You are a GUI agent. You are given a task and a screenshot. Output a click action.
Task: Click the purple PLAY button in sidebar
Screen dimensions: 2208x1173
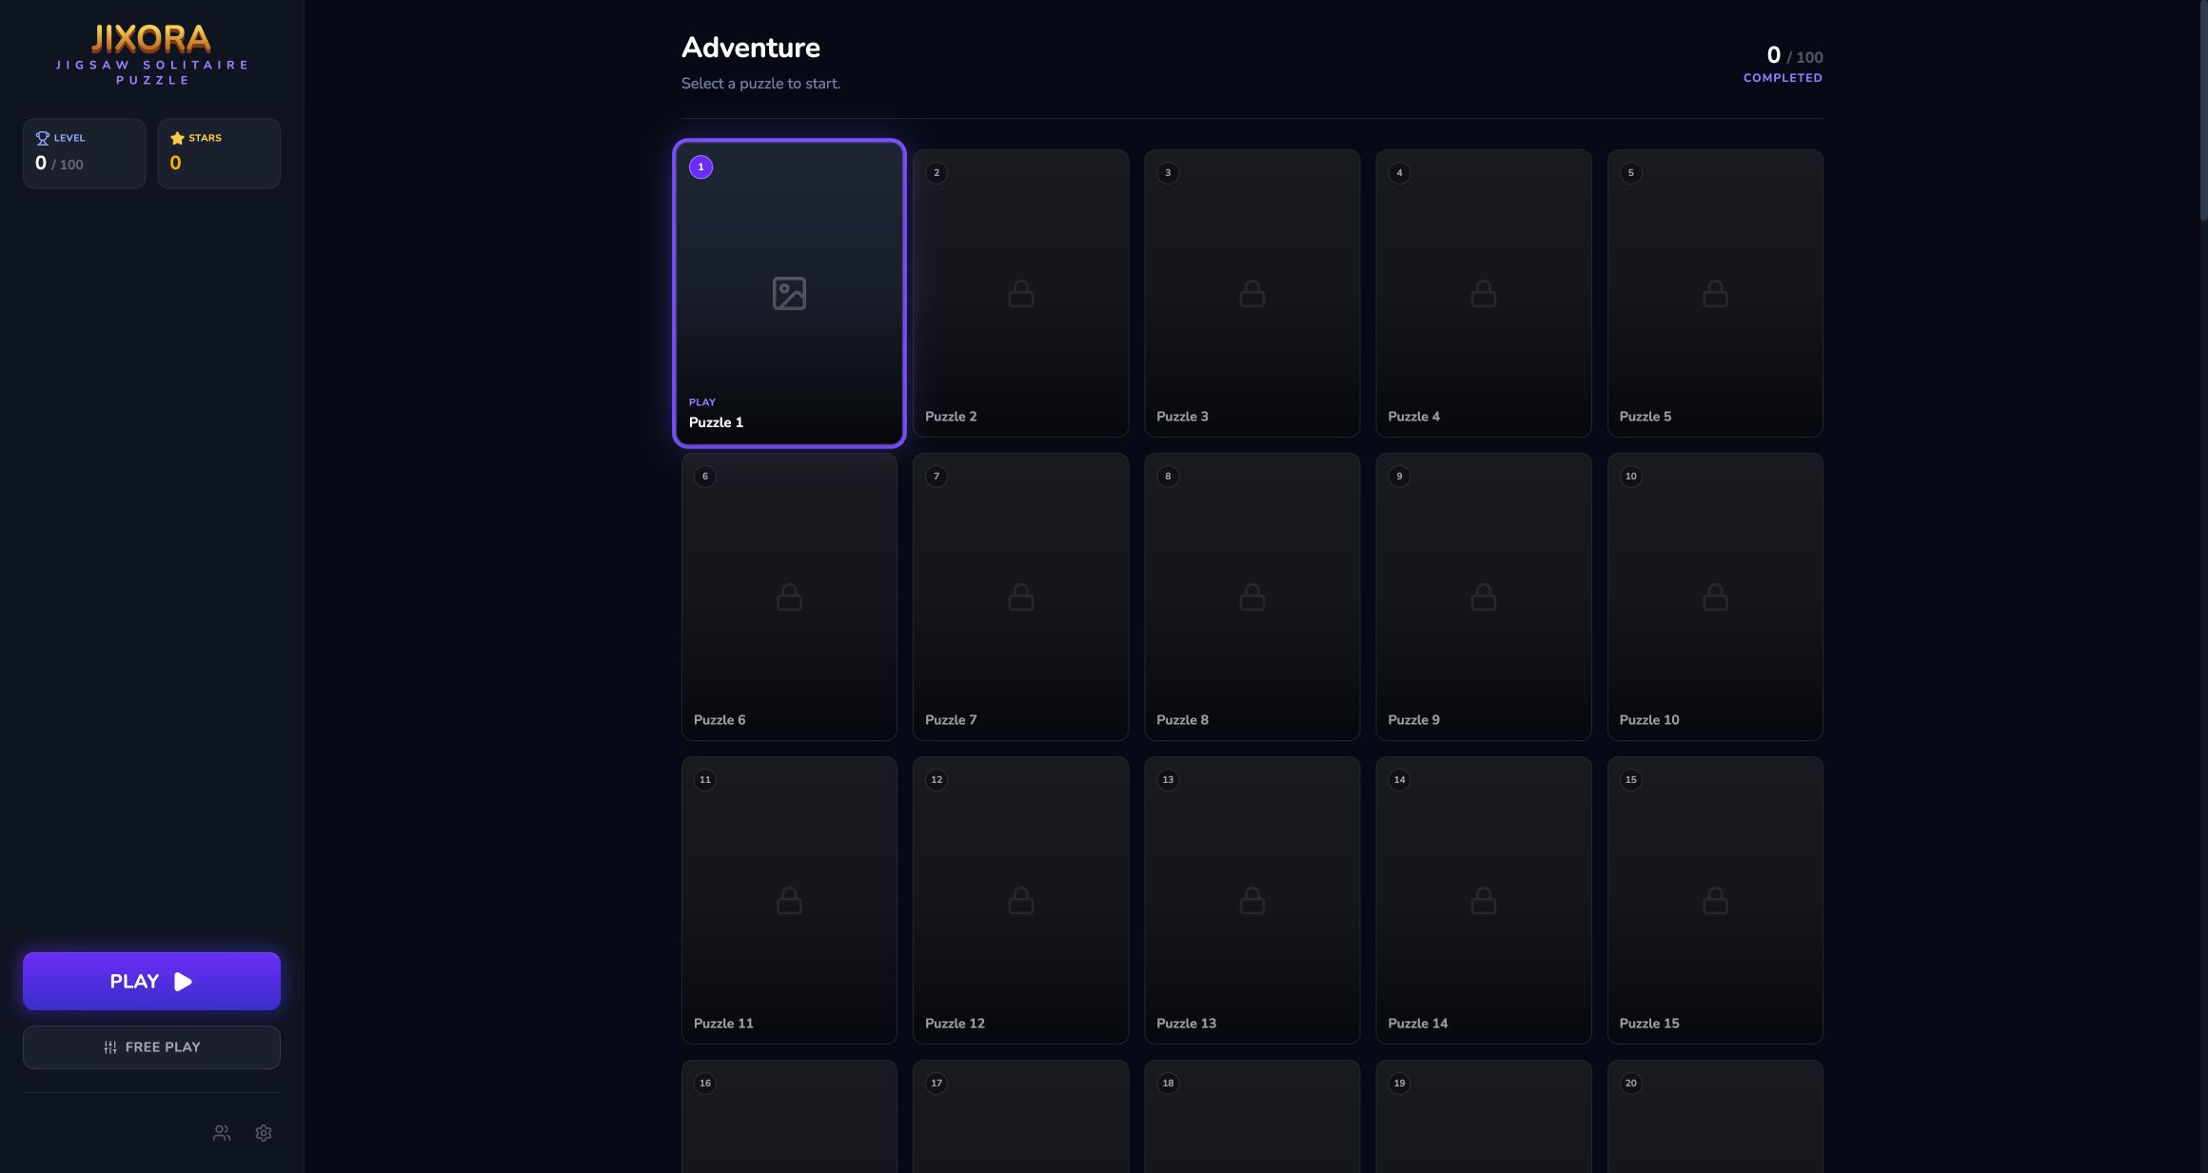[x=151, y=981]
